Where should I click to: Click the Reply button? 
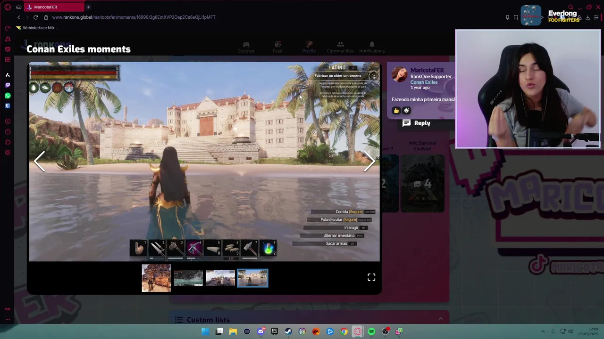coord(416,123)
